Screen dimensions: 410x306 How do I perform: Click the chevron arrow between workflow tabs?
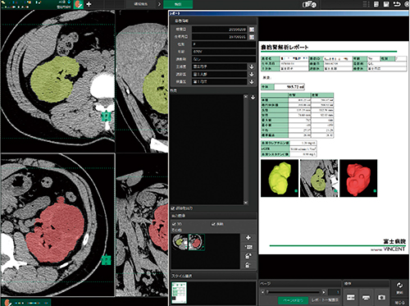(159, 4)
